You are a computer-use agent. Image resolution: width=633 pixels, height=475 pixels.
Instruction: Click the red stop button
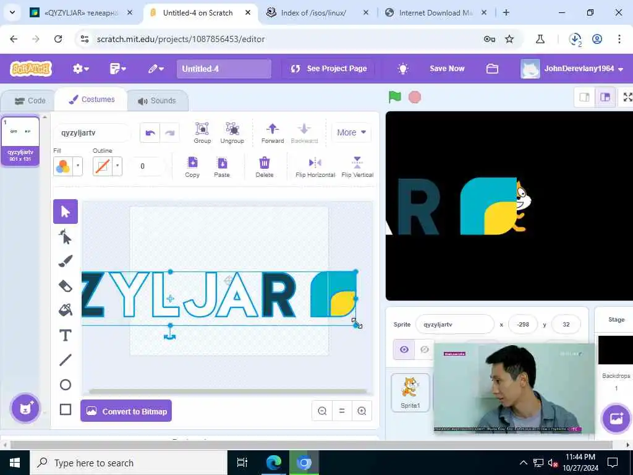[x=415, y=97]
